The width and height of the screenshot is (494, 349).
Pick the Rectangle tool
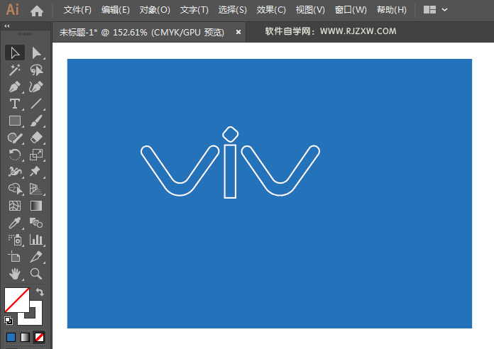click(x=15, y=121)
